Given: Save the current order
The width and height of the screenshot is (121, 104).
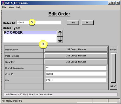Looking at the screenshot, I should tap(73, 22).
